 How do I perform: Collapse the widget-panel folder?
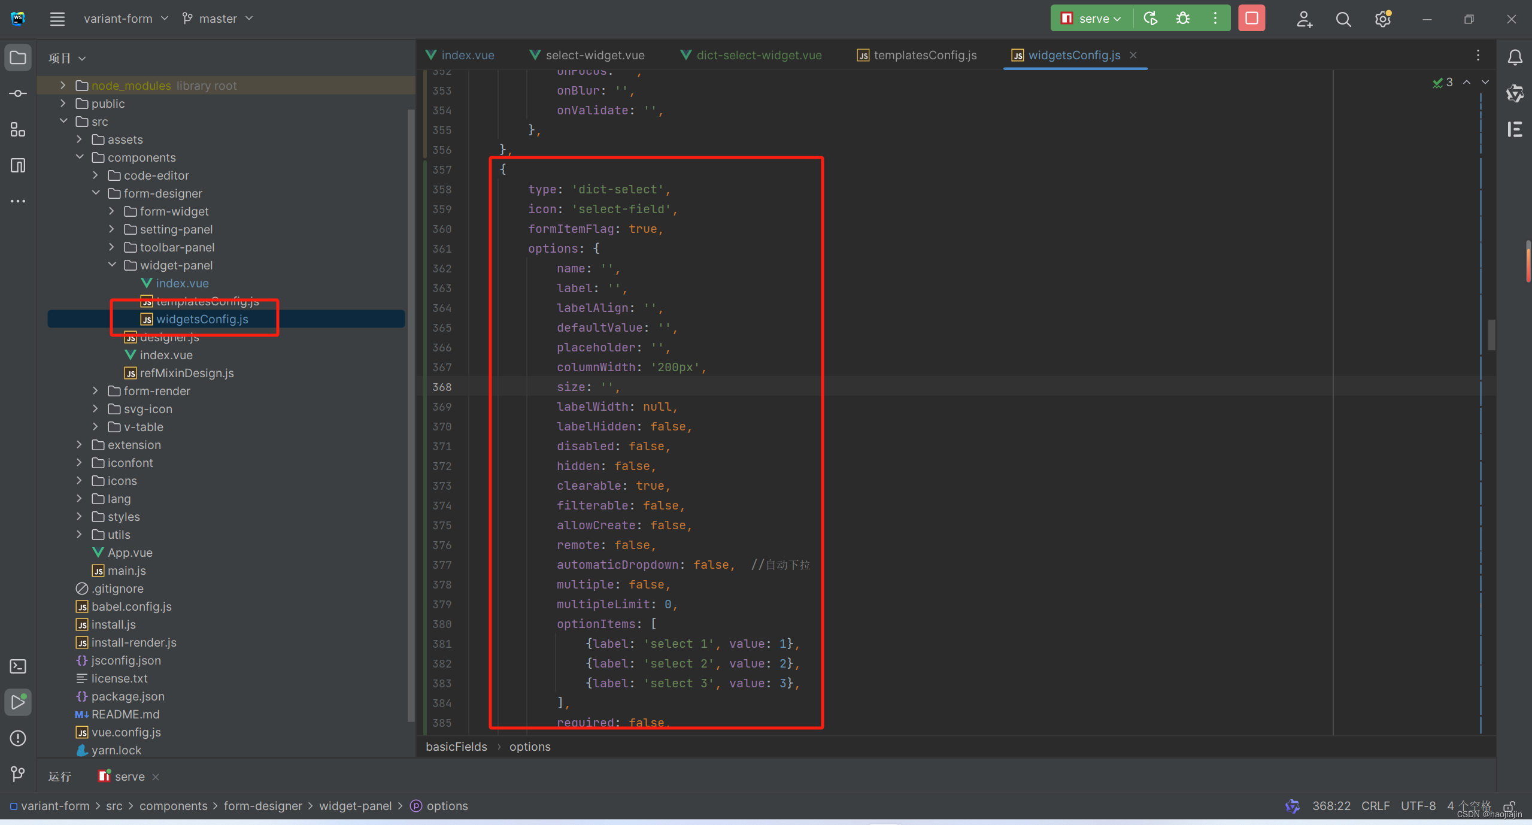[112, 265]
